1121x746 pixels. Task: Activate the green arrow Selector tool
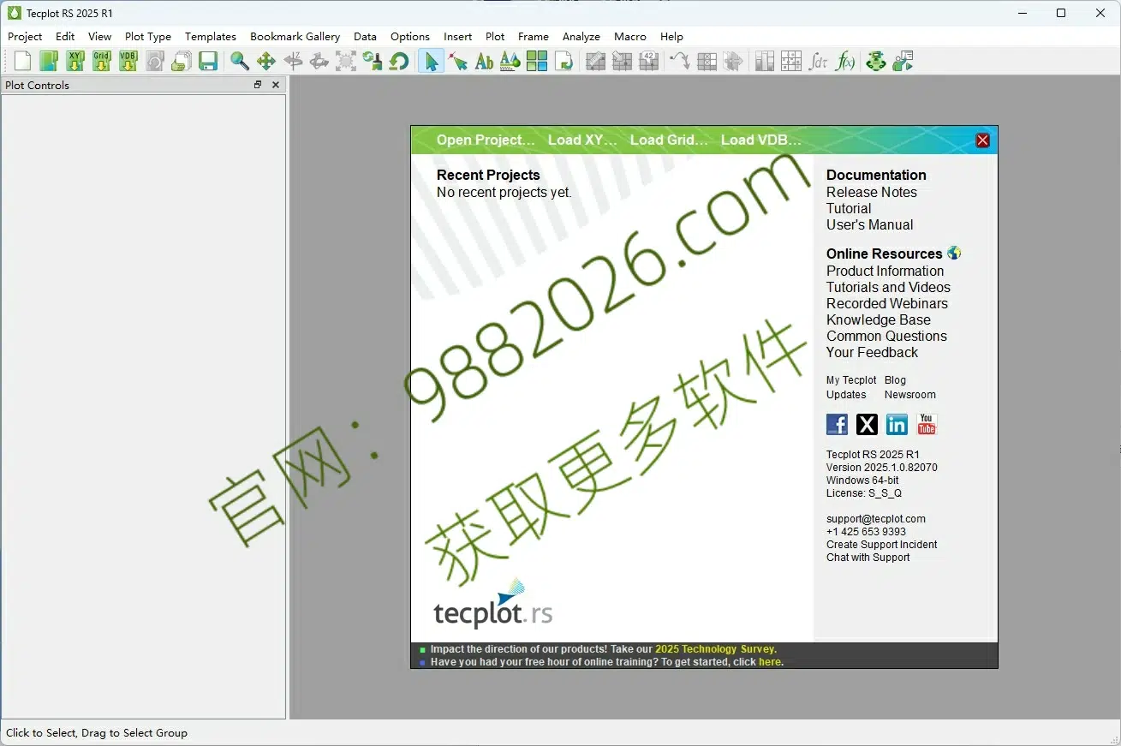(x=431, y=61)
